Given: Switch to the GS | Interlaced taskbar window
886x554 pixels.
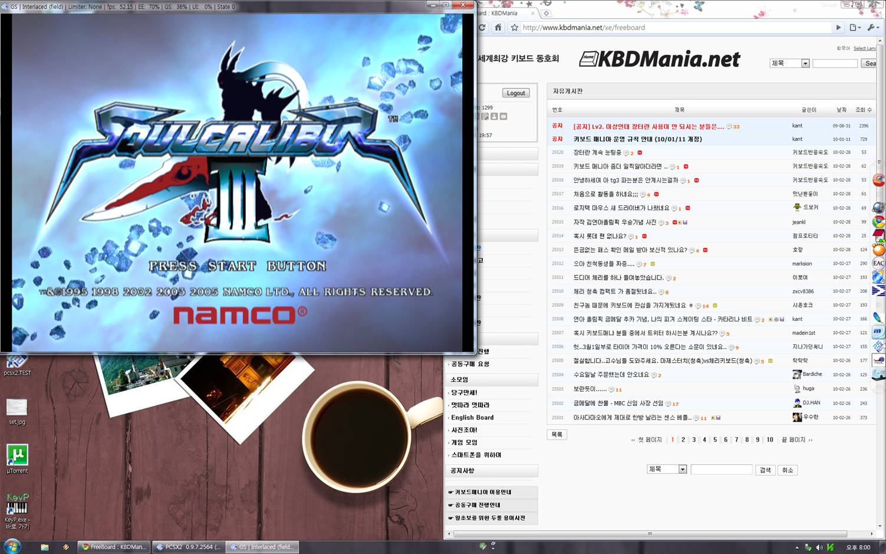Looking at the screenshot, I should click(x=262, y=547).
